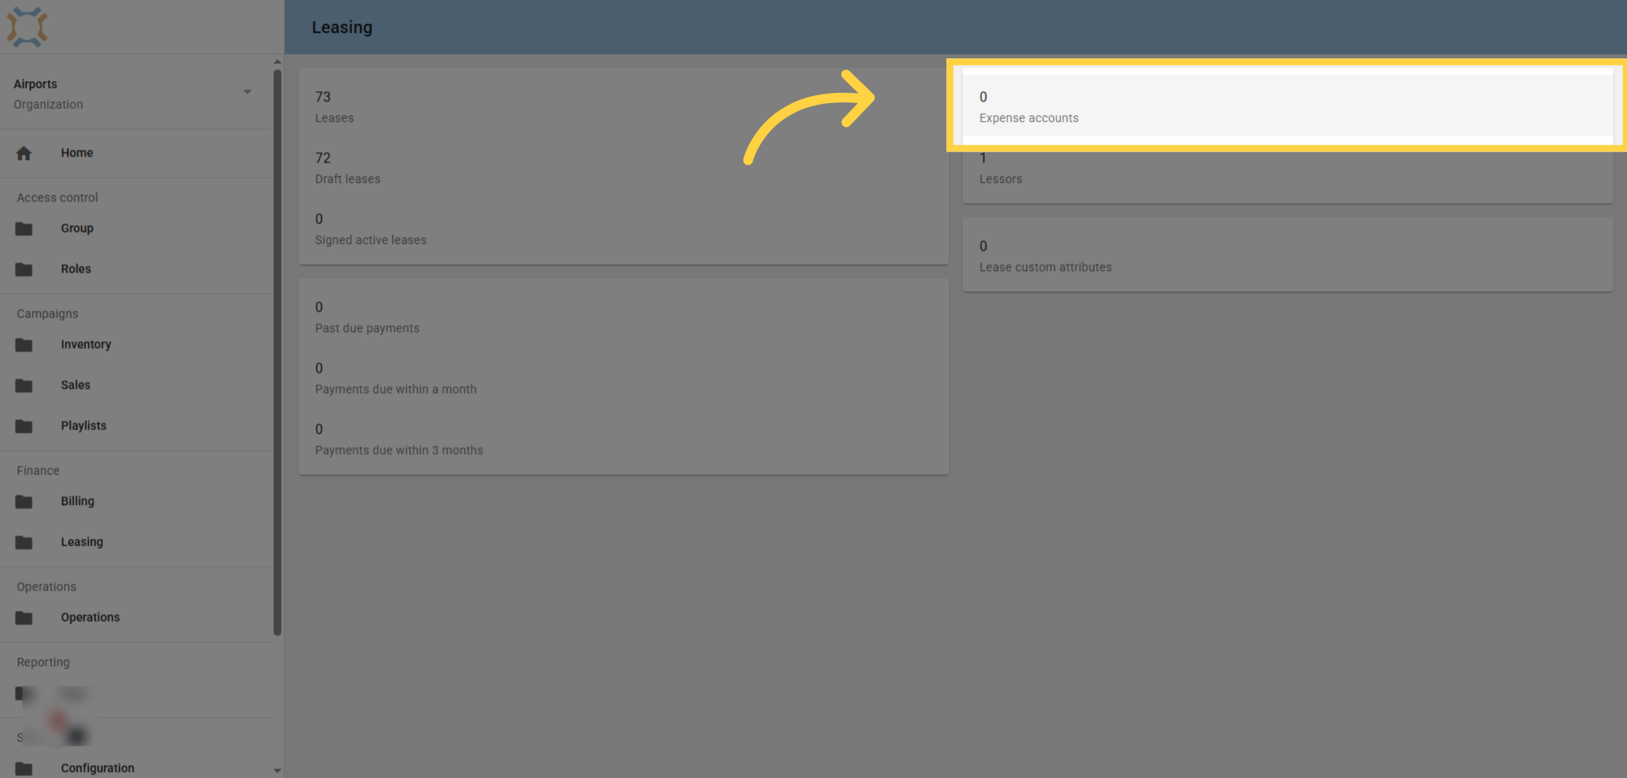
Task: Open the Airports organization dropdown arrow
Action: tap(247, 91)
